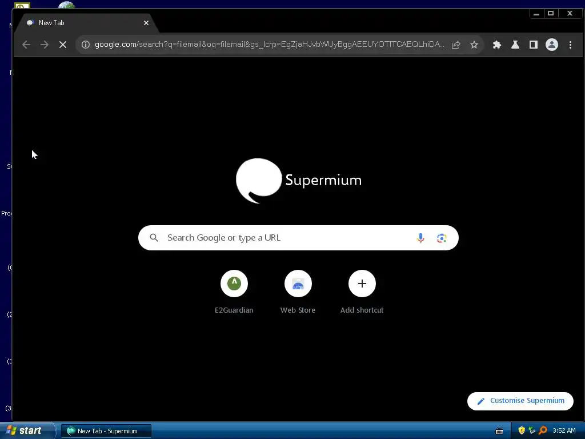585x439 pixels.
Task: Open the network connection tray icon
Action: [x=532, y=430]
